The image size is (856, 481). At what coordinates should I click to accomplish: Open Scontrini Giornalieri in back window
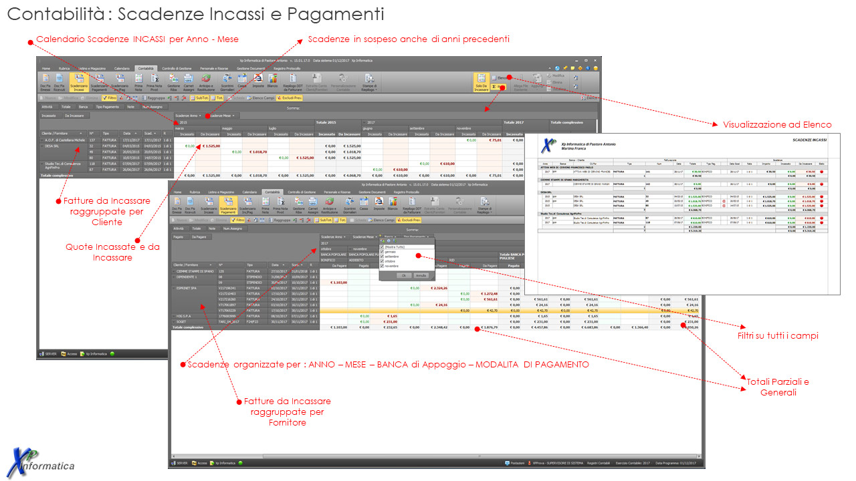tap(227, 82)
